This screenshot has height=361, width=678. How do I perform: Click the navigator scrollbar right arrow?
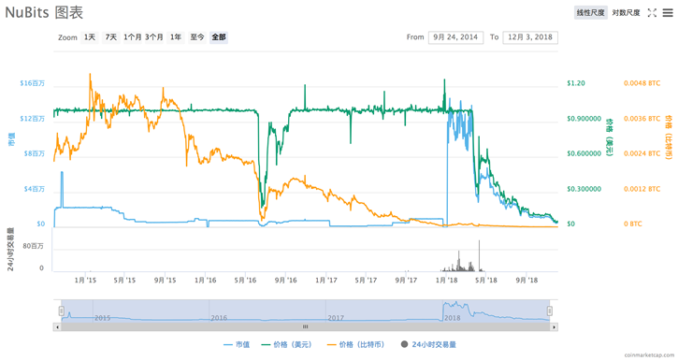click(554, 326)
